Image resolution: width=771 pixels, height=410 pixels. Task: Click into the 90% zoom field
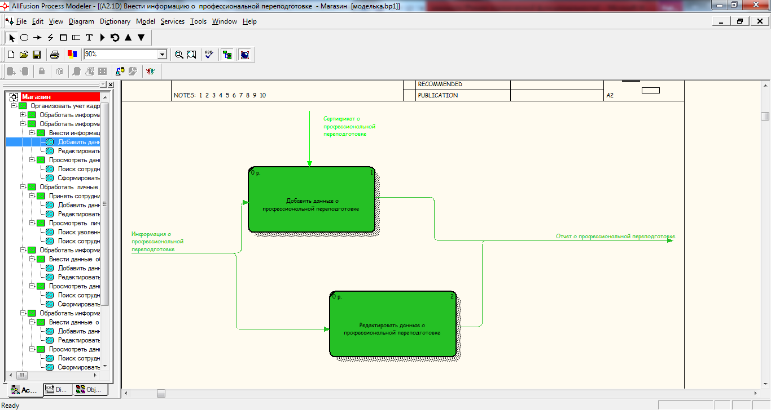pos(121,55)
